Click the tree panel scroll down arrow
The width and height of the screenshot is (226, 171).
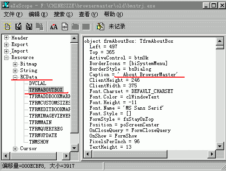74,148
